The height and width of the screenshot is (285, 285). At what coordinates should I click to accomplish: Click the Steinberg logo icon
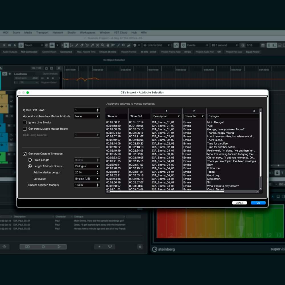[x=154, y=249]
